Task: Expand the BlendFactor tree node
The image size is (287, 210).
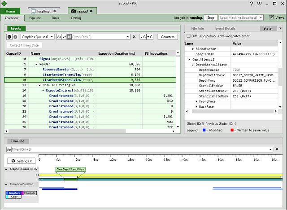Action: click(193, 48)
